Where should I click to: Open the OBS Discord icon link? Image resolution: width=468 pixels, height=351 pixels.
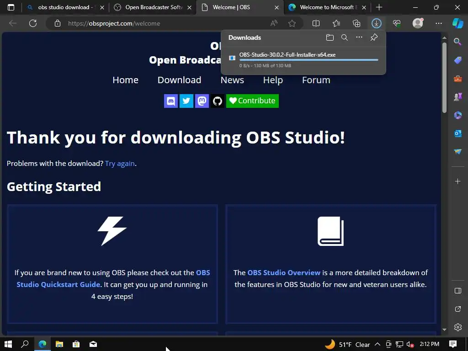pyautogui.click(x=171, y=101)
